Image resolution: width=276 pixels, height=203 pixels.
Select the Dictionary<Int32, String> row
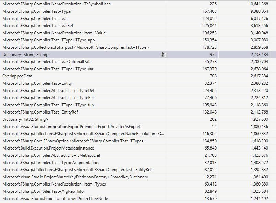point(138,119)
